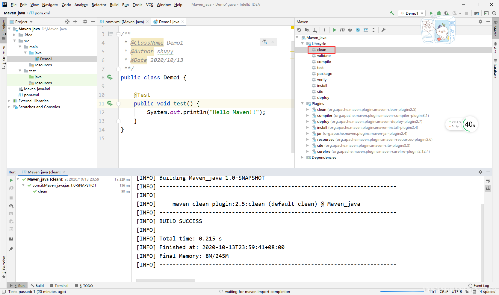The width and height of the screenshot is (499, 295).
Task: Reimport all Maven projects with refresh icon
Action: [299, 30]
